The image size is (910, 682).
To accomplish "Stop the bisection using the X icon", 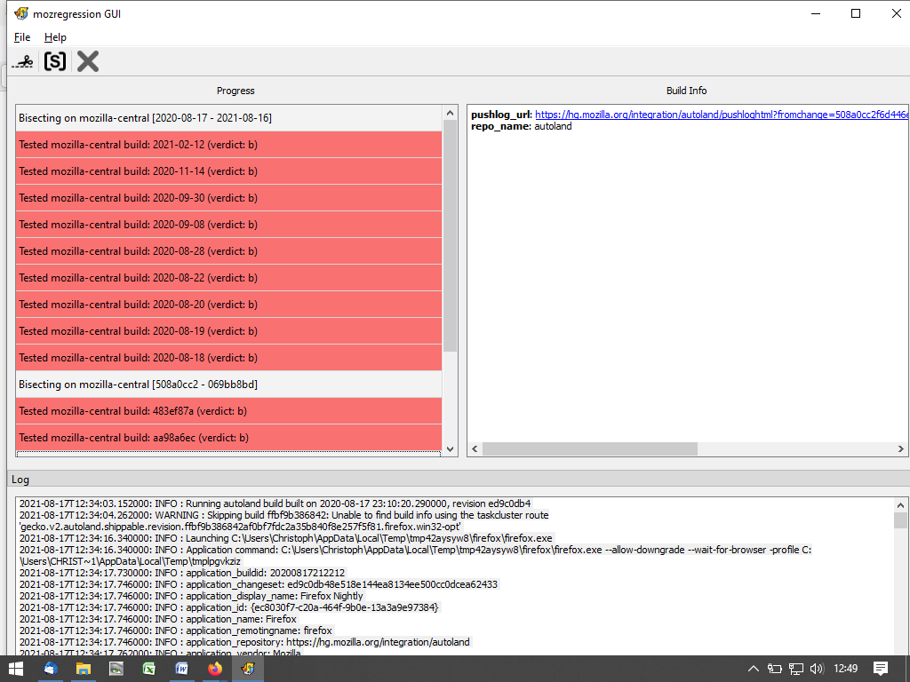I will pos(87,61).
